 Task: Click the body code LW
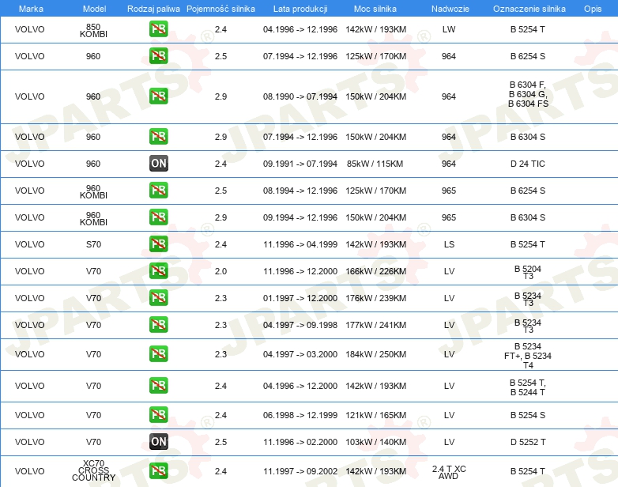[449, 29]
